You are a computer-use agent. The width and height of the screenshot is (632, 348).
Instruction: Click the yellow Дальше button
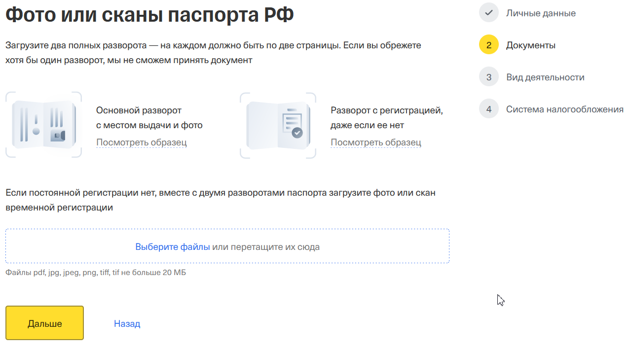[x=44, y=323]
